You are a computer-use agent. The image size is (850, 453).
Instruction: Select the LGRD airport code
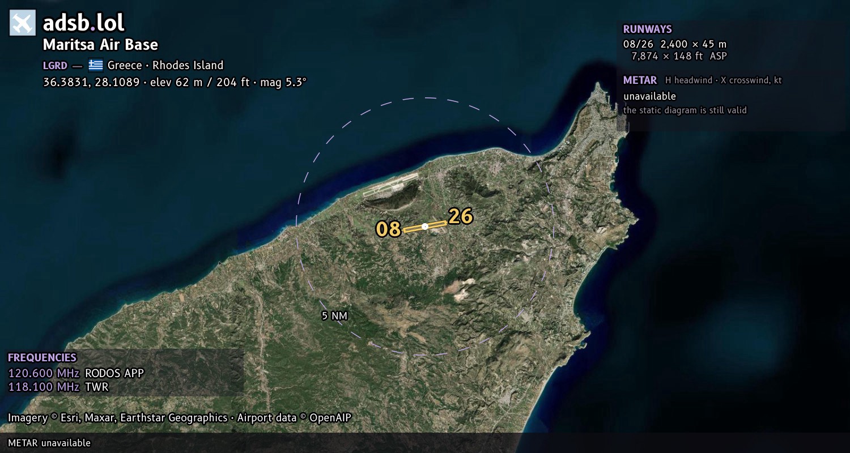coord(55,65)
